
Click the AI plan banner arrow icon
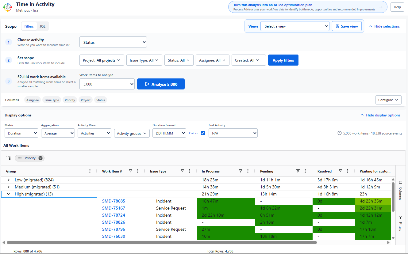381,7
